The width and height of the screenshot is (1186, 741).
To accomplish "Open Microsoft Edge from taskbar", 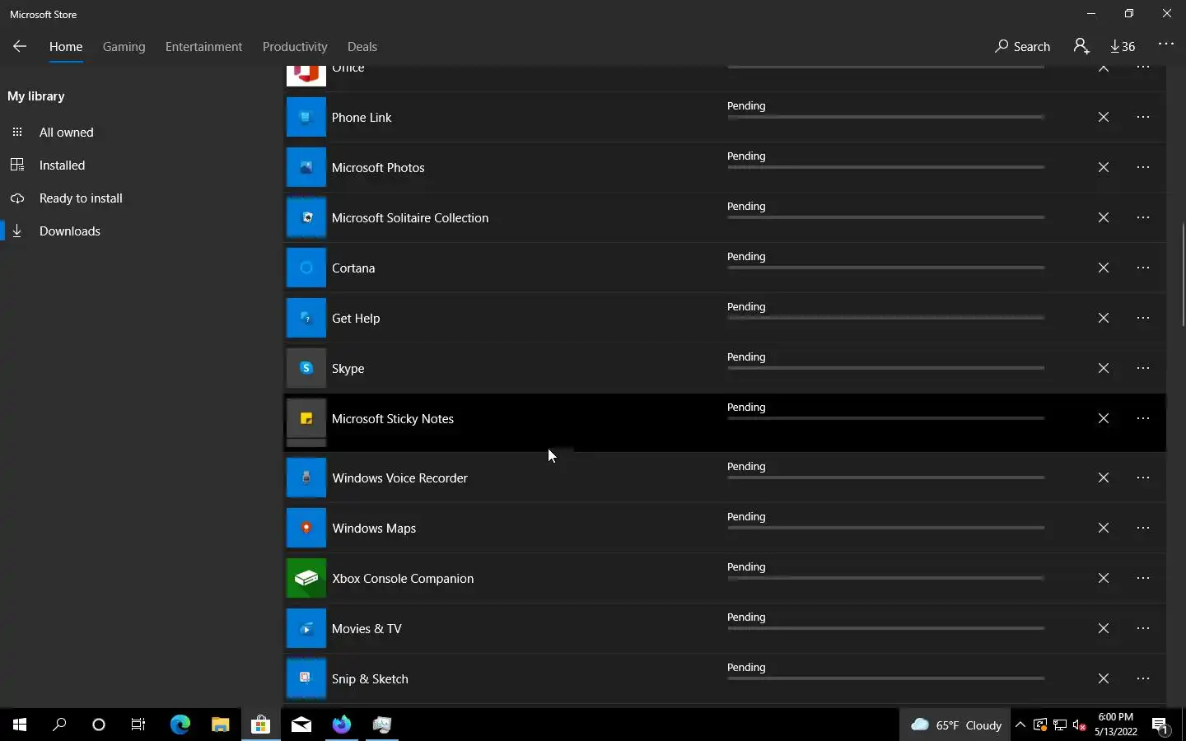I will (x=180, y=725).
